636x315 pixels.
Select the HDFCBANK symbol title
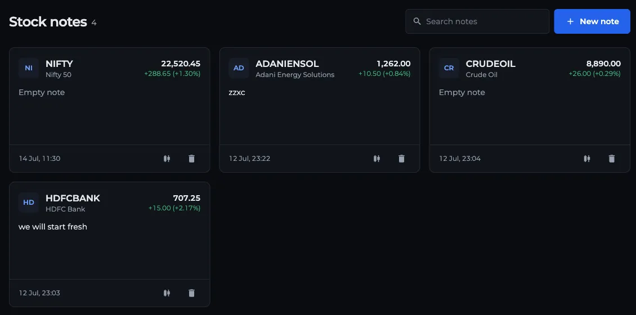pos(73,198)
